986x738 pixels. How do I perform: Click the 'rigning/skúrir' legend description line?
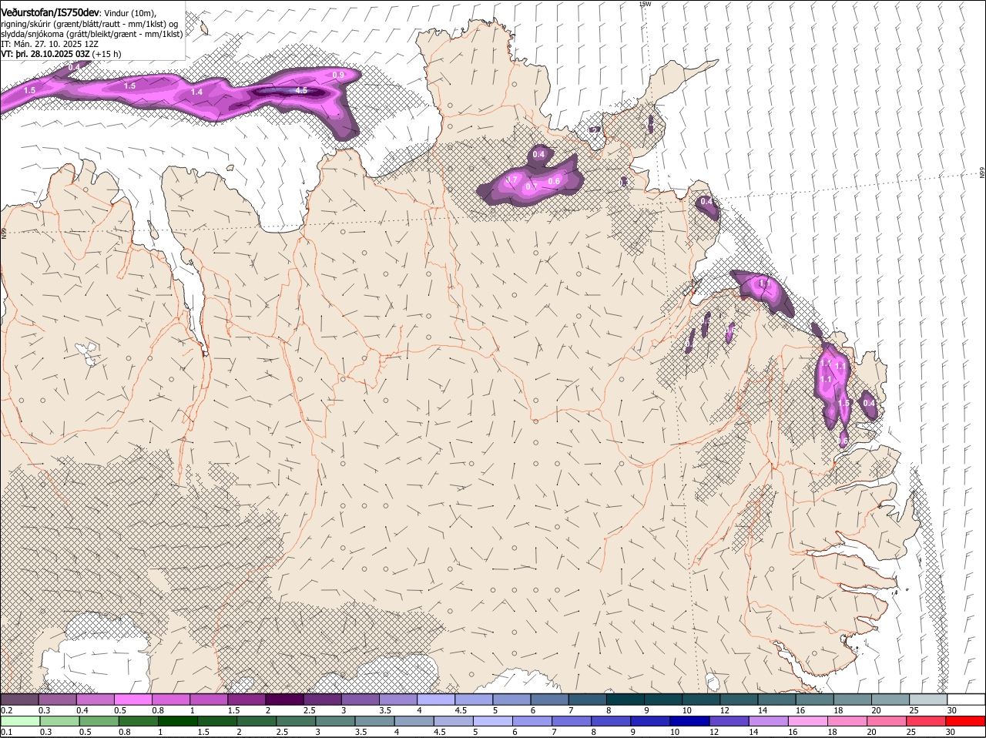(x=89, y=24)
